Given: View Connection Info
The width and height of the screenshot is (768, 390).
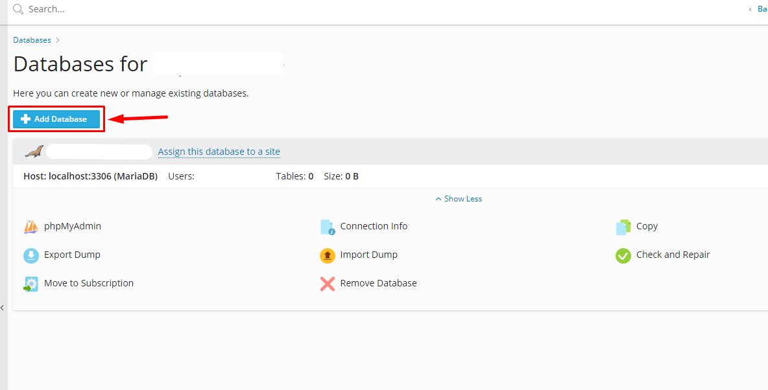Looking at the screenshot, I should point(374,226).
